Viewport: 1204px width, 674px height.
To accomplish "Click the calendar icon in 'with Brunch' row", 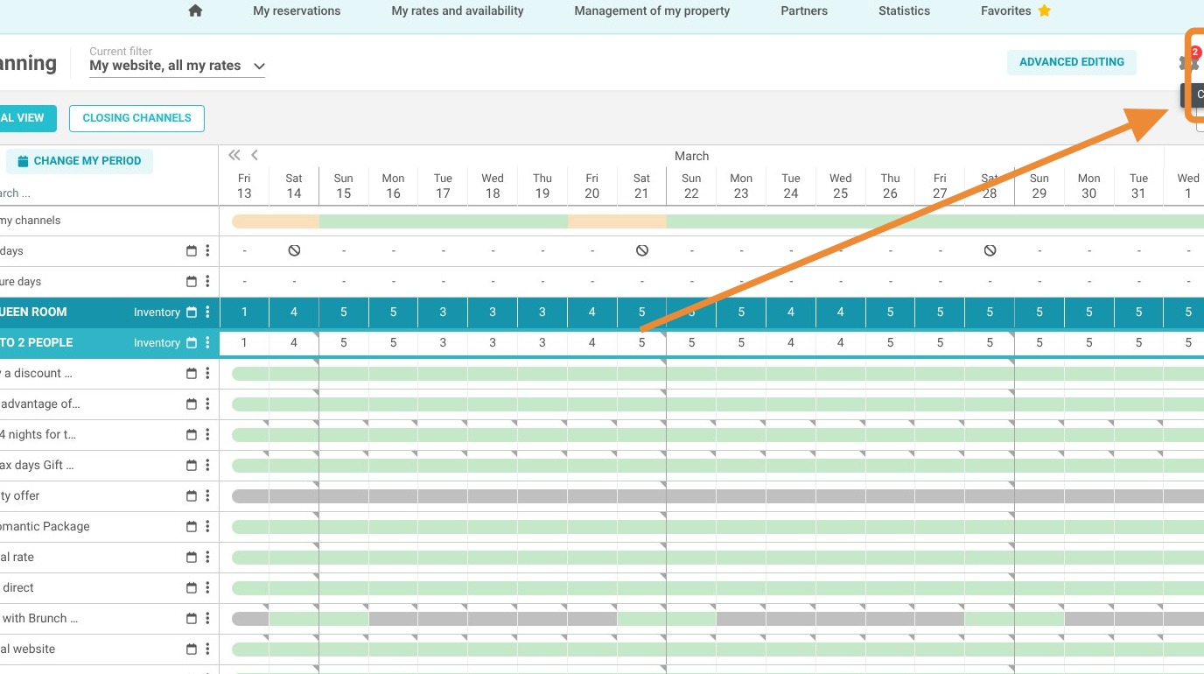I will click(192, 619).
